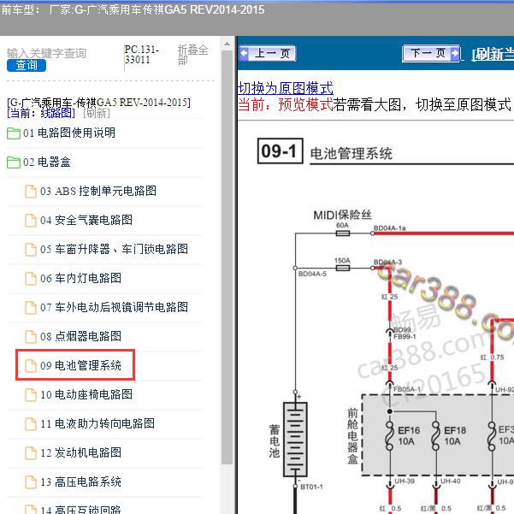Click the MIDI保险丝 label in the diagram
The image size is (514, 514).
(x=342, y=215)
